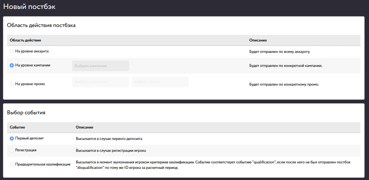This screenshot has width=369, height=180.
Task: Pick the 'Первый депозит' event radio
Action: 12,138
